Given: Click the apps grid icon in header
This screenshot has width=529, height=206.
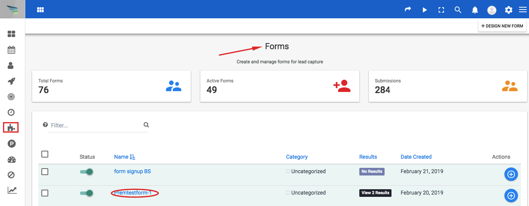Looking at the screenshot, I should point(40,10).
